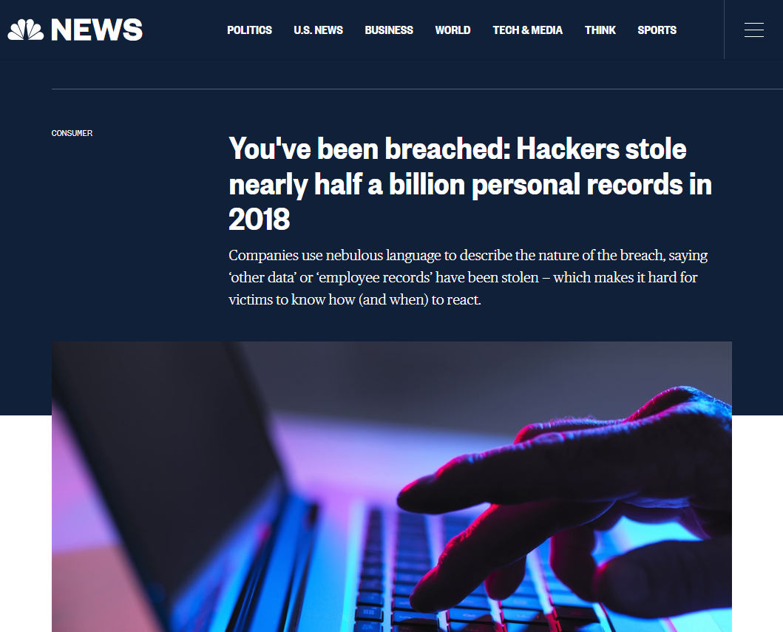Open the Politics section
Image resolution: width=783 pixels, height=632 pixels.
pyautogui.click(x=249, y=30)
